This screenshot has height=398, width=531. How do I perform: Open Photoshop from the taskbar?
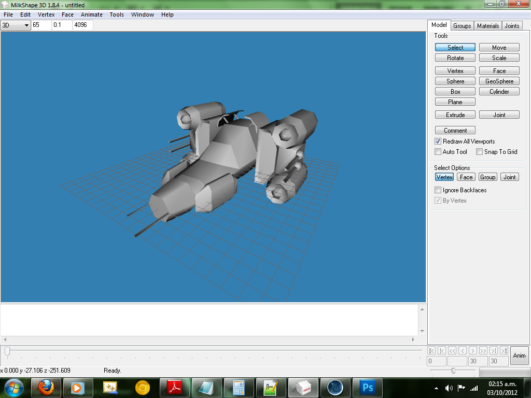(368, 388)
